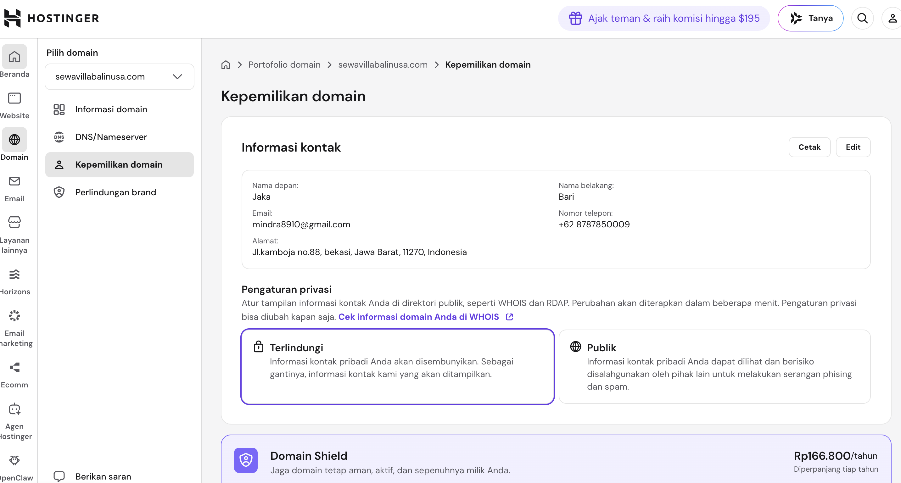Open the Ecomm sidebar icon
The height and width of the screenshot is (483, 901).
14,367
